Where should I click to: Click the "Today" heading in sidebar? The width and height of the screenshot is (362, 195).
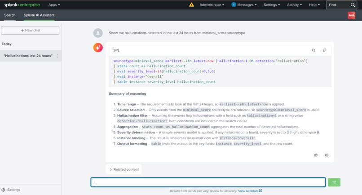pos(6,44)
